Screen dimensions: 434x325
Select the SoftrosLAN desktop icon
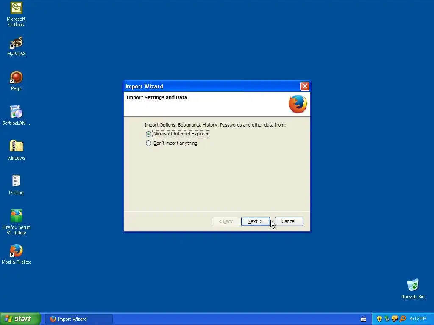tap(16, 116)
